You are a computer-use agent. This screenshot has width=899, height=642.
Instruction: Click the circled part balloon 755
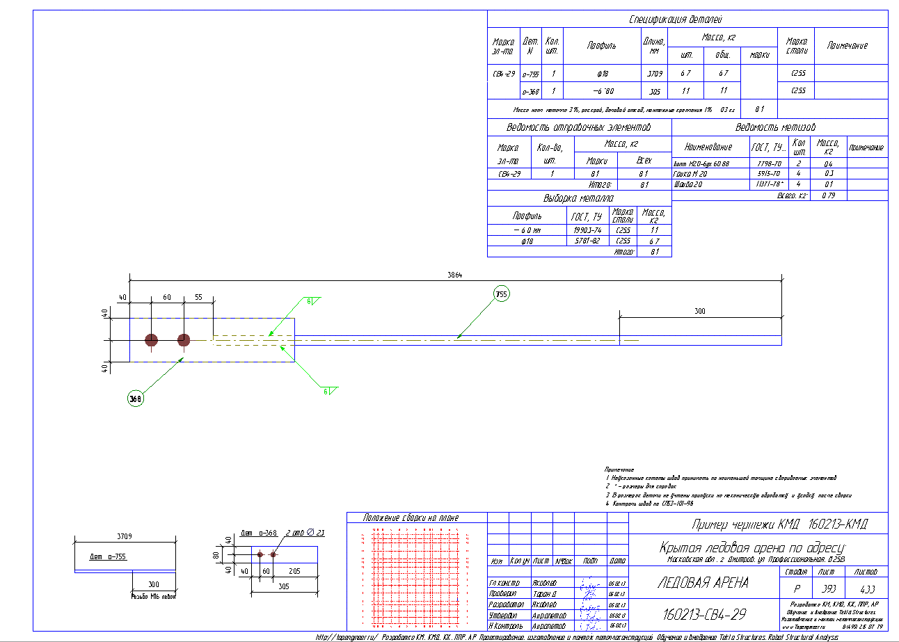501,294
